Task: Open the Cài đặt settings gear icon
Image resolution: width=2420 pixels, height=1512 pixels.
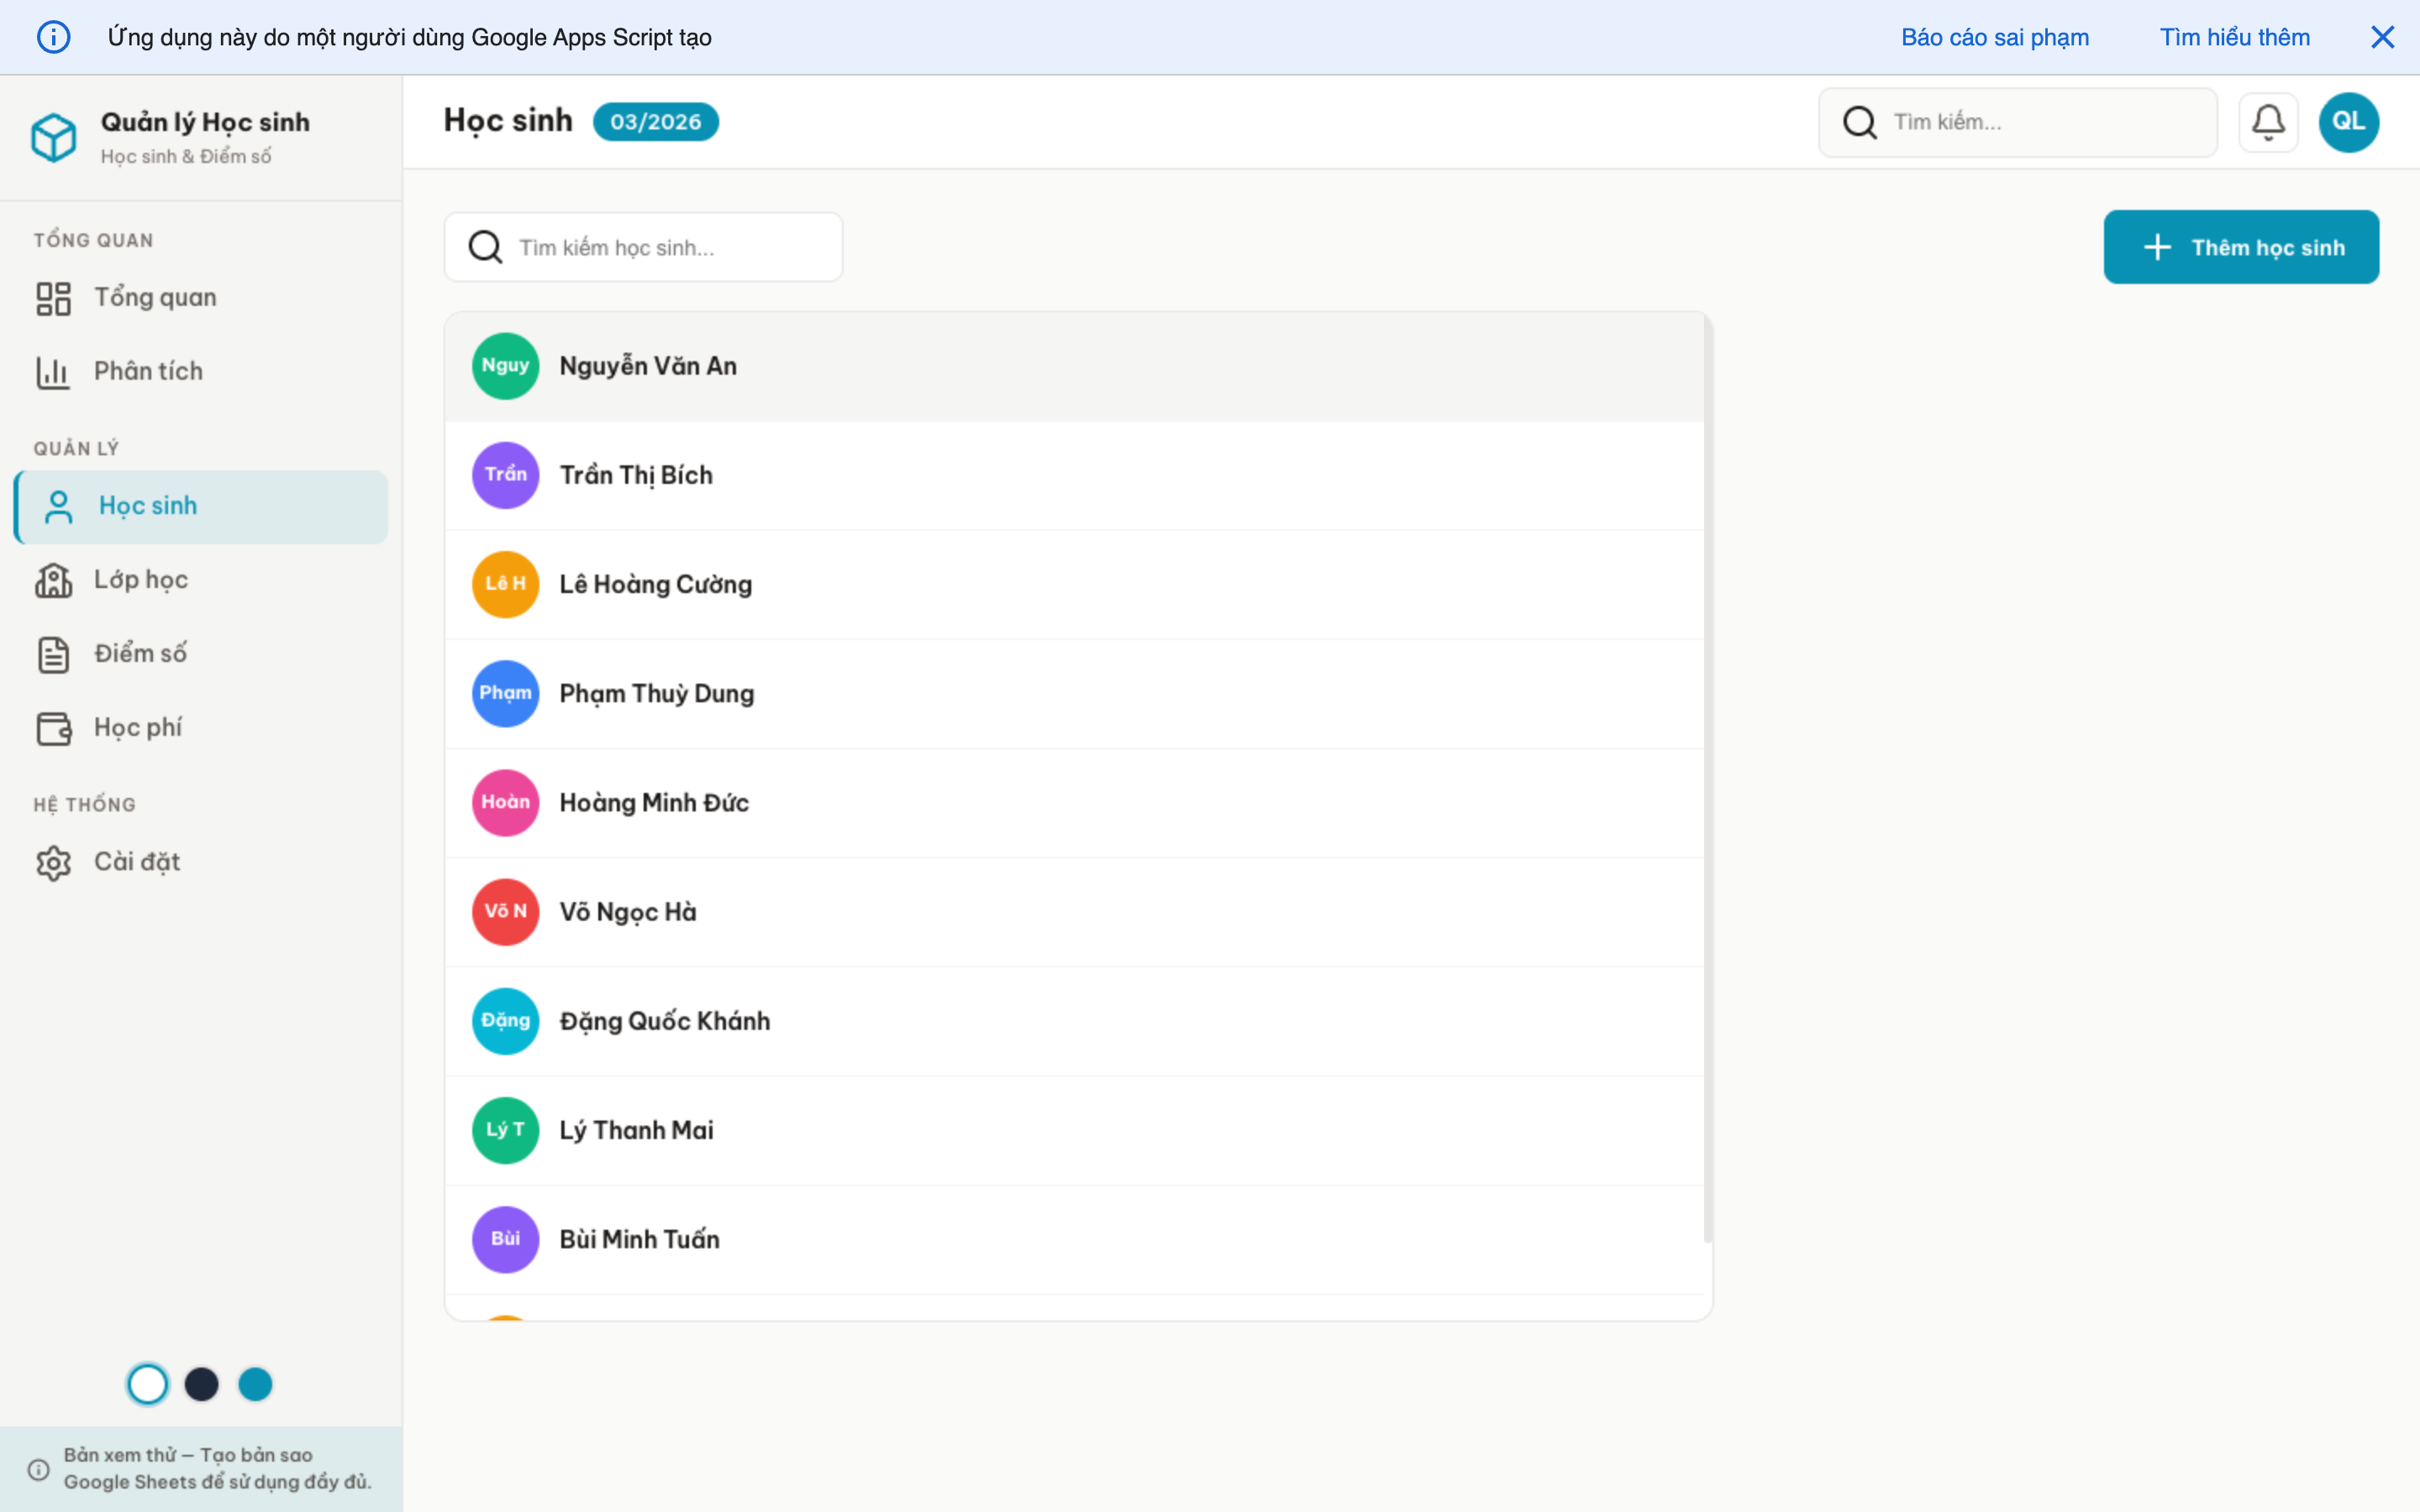Action: (53, 862)
